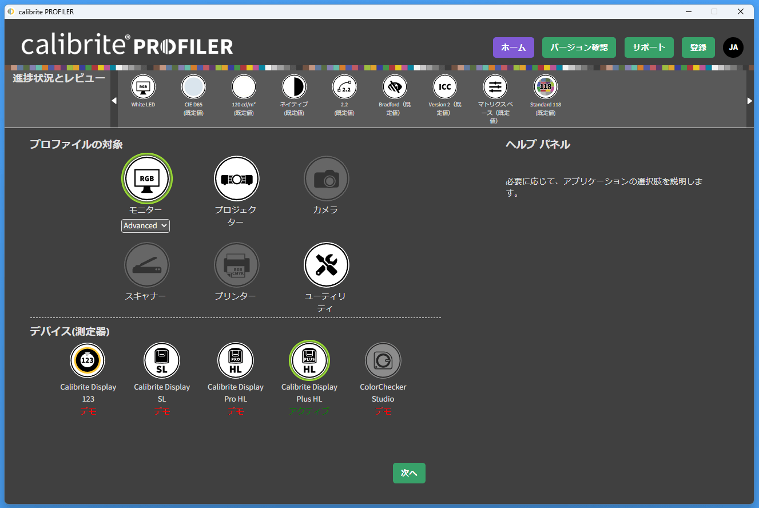This screenshot has width=759, height=508.
Task: Click the 登録 button
Action: click(x=698, y=47)
